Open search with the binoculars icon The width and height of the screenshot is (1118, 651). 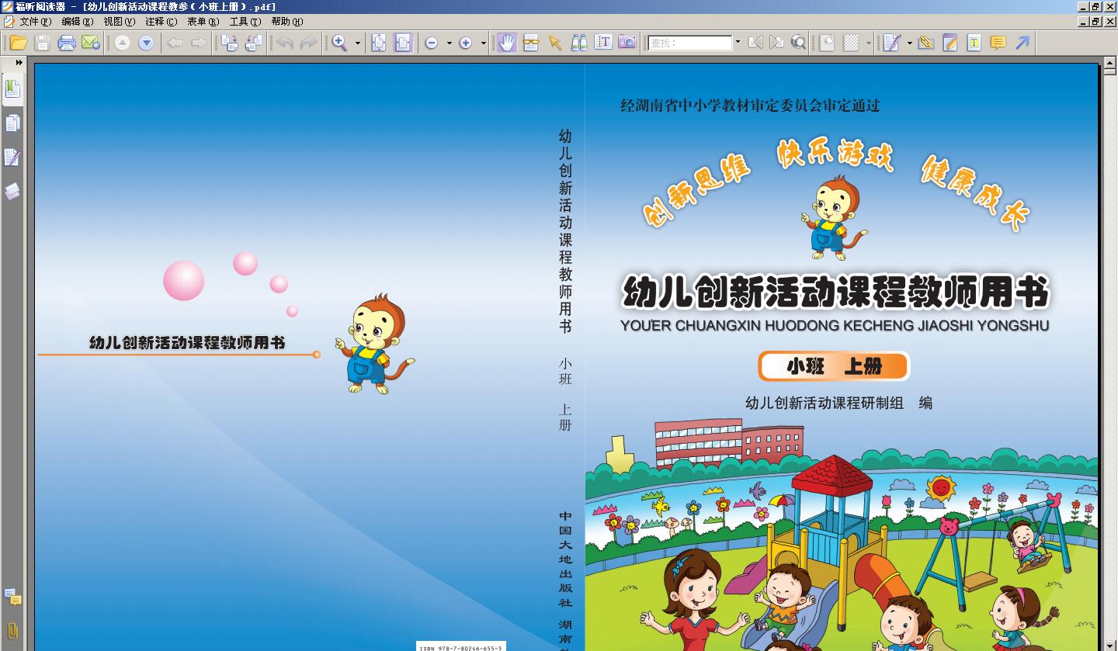click(579, 43)
